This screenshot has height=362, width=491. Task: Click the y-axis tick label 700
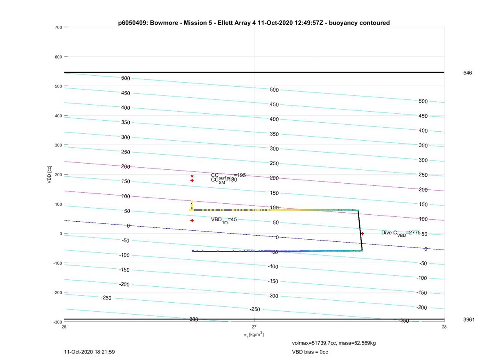[x=58, y=27]
